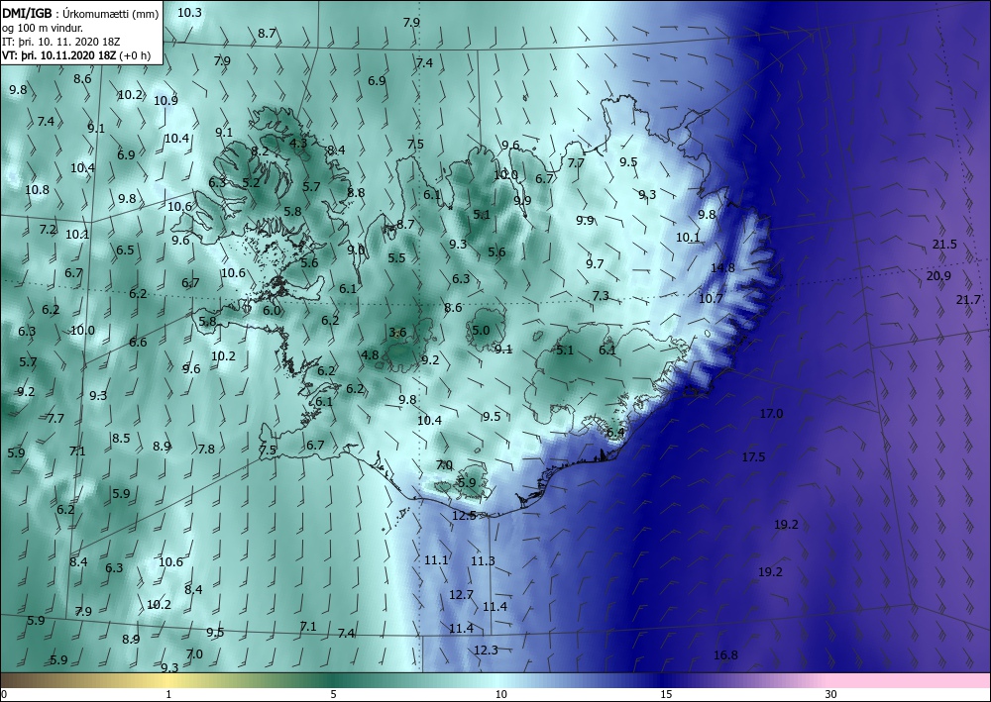991x702 pixels.
Task: Click the 8.8 value on the map
Action: pos(356,193)
